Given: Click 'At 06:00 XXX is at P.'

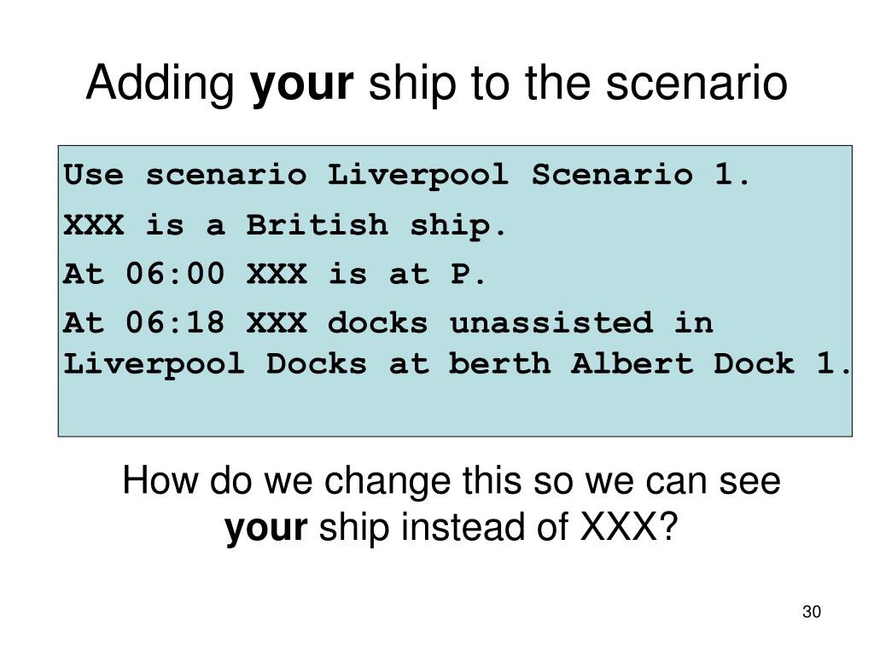Looking at the screenshot, I should (x=275, y=274).
